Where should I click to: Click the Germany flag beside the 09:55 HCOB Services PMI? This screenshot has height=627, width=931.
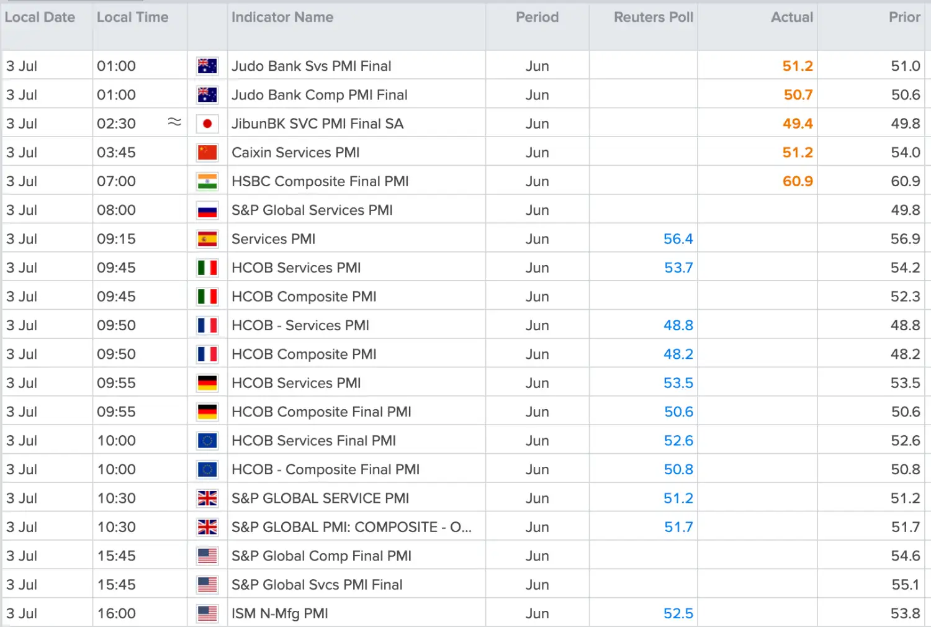click(x=207, y=384)
